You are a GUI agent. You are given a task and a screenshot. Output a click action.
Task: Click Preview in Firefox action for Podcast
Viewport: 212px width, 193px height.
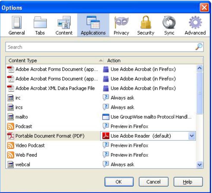pos(129,126)
